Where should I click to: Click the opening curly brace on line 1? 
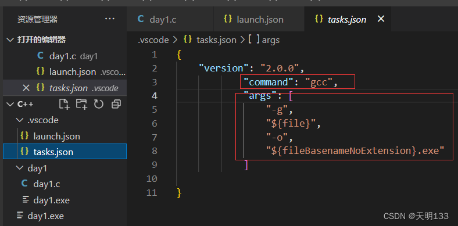pyautogui.click(x=179, y=55)
